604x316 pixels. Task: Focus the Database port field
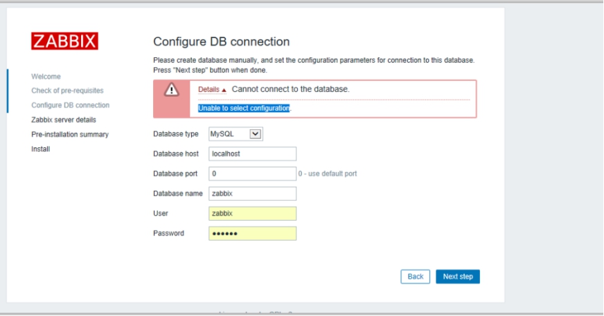point(252,174)
